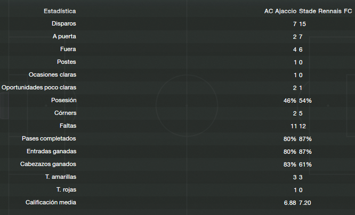Click the T. rojas label
The height and width of the screenshot is (215, 355).
(66, 189)
